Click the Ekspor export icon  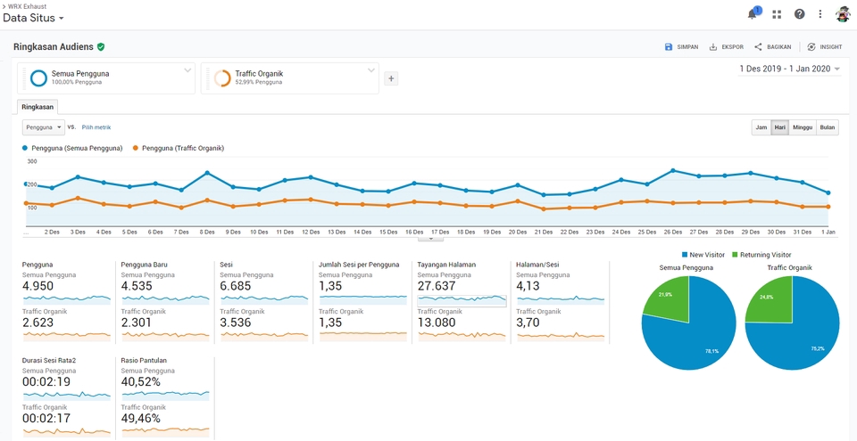(713, 47)
